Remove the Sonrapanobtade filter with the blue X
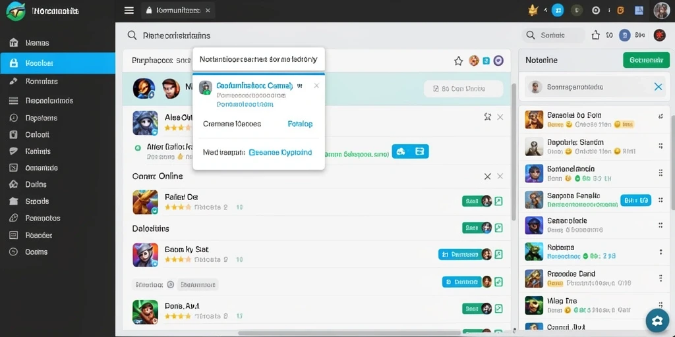The width and height of the screenshot is (675, 337). pos(659,87)
